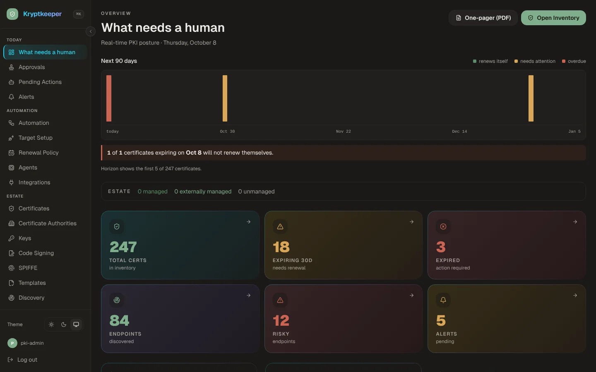Open the command palette shortcut badge
The width and height of the screenshot is (596, 372).
pyautogui.click(x=79, y=14)
